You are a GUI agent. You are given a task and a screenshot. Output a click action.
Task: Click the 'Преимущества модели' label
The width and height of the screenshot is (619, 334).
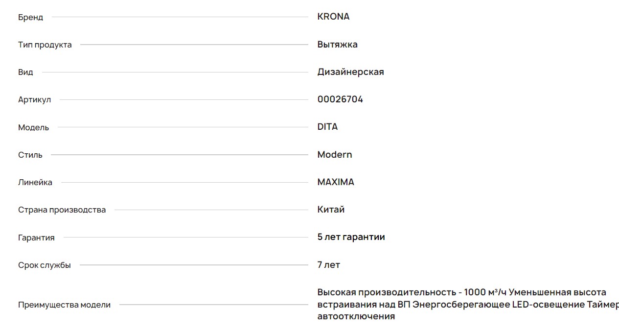tap(64, 305)
